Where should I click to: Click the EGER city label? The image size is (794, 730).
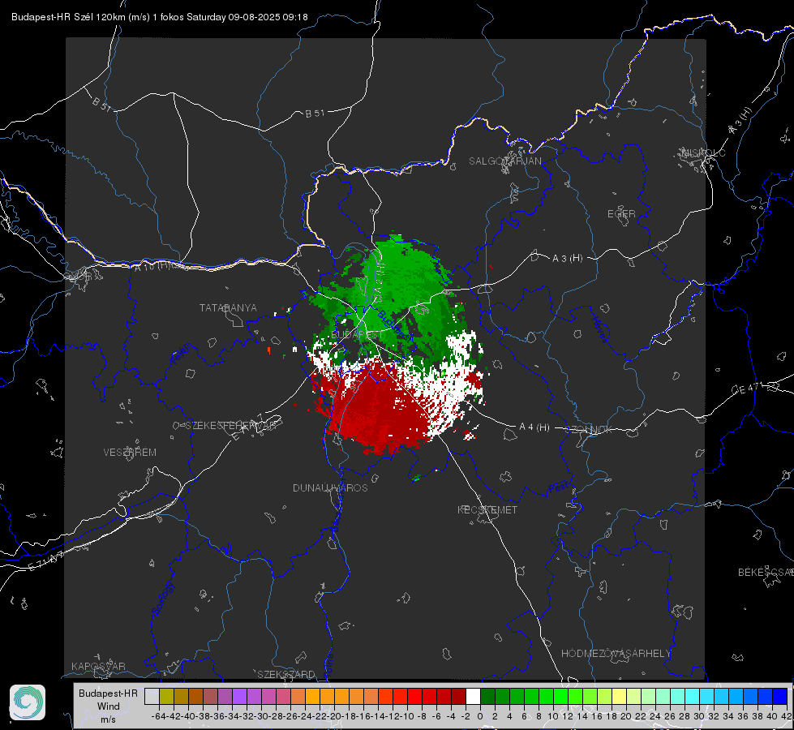[621, 214]
